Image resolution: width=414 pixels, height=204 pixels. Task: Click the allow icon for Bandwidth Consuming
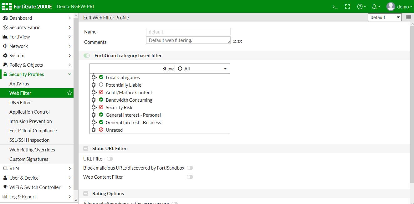pos(101,100)
